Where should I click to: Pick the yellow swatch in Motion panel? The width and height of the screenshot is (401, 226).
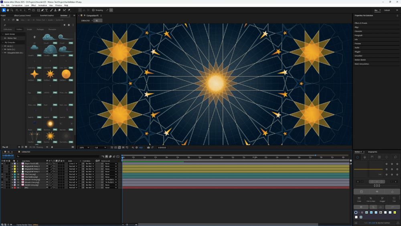[395, 212]
